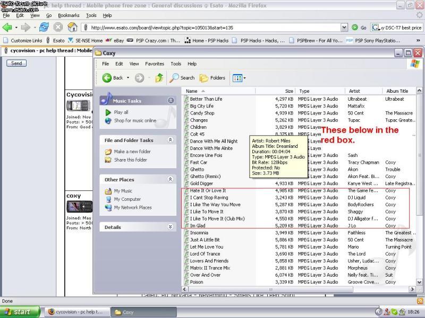Viewport: 425px width, 318px height.
Task: Open Firefox Home page icon
Action: (72, 27)
